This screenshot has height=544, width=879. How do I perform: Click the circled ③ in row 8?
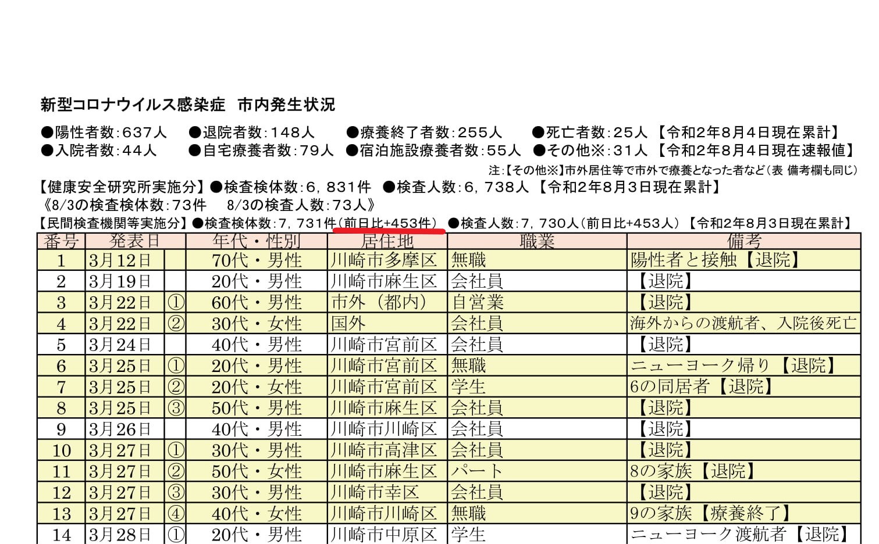click(176, 408)
